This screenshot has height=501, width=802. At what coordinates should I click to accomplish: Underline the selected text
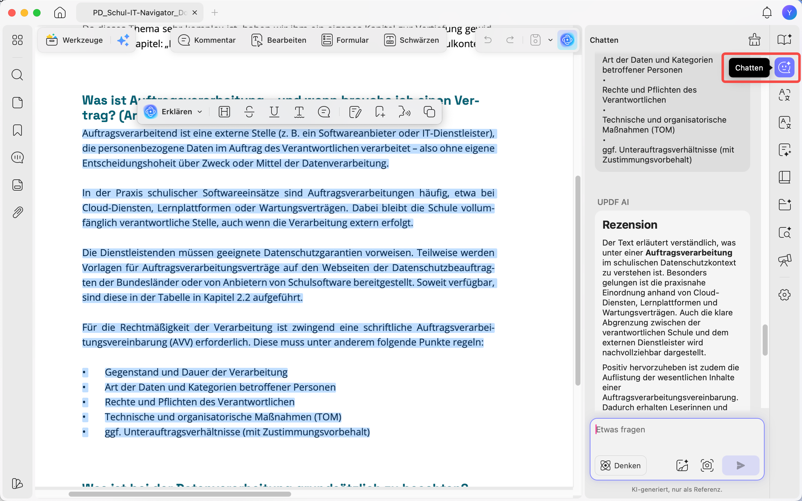click(274, 112)
